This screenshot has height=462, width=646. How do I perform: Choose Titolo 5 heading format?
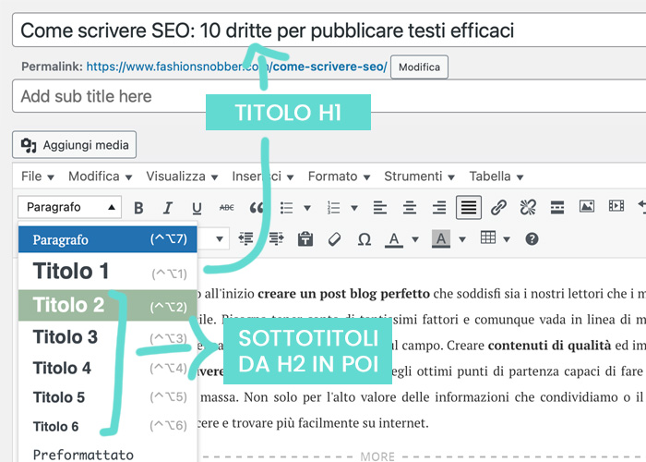coord(108,397)
